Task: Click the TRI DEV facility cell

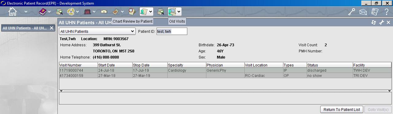Action: pyautogui.click(x=372, y=75)
